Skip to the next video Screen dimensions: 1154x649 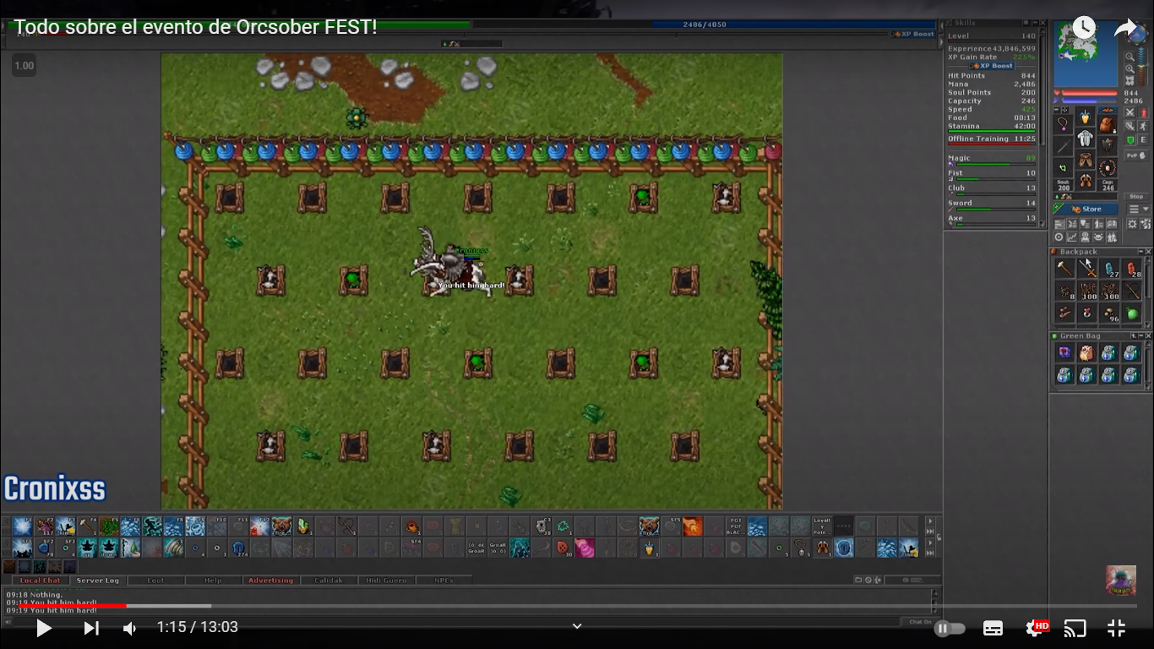[91, 628]
